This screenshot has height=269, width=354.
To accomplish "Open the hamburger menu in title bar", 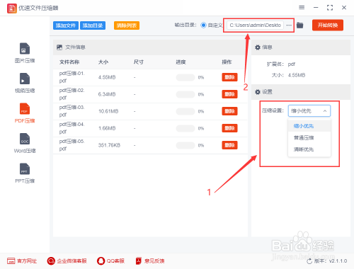I will point(302,8).
